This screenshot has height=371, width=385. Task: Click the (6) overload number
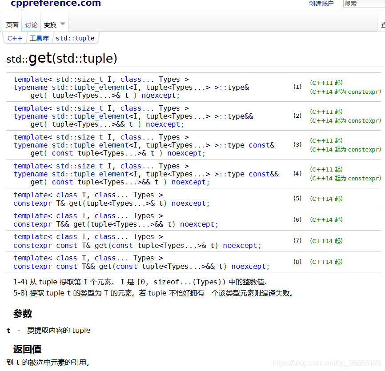point(297,219)
